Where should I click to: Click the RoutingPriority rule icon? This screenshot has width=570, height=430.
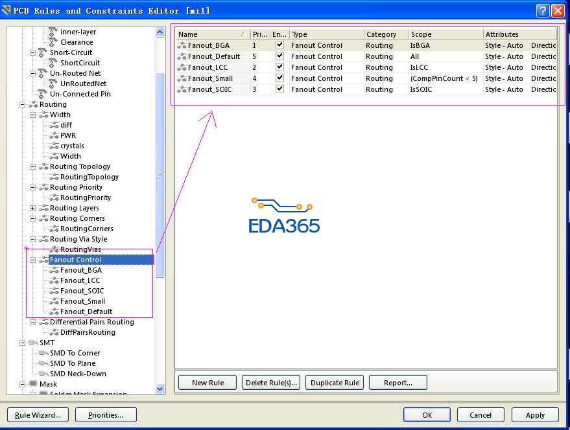pyautogui.click(x=54, y=198)
